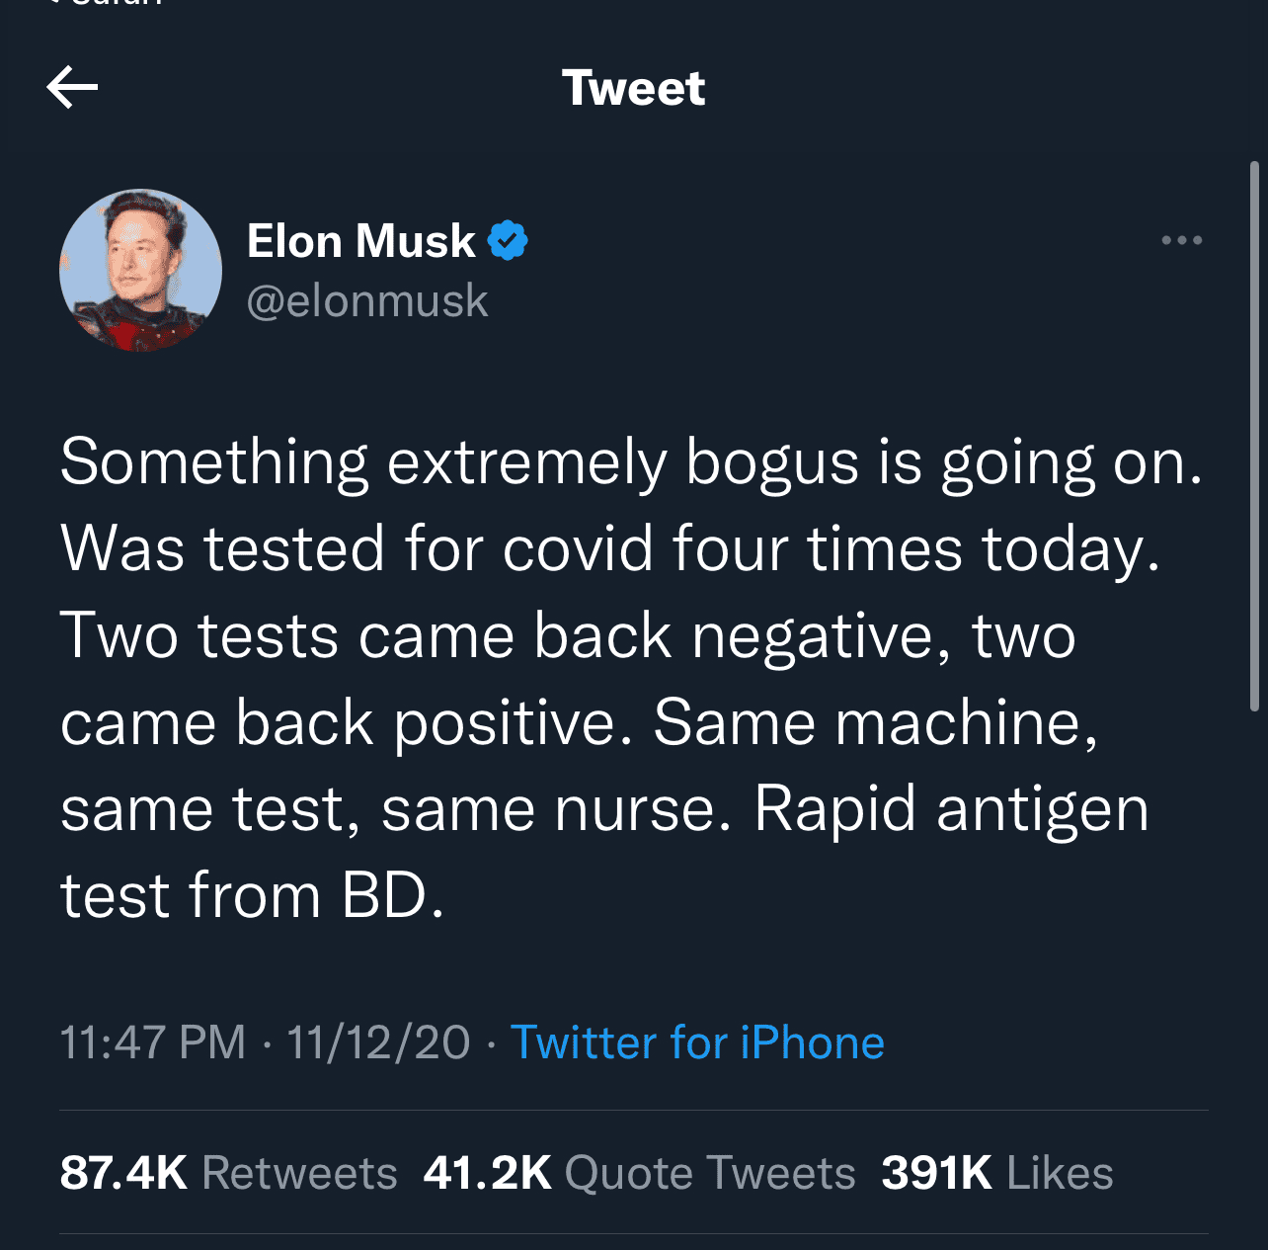This screenshot has height=1250, width=1268.
Task: Tap the word 'covid' in the tweet
Action: 579,548
